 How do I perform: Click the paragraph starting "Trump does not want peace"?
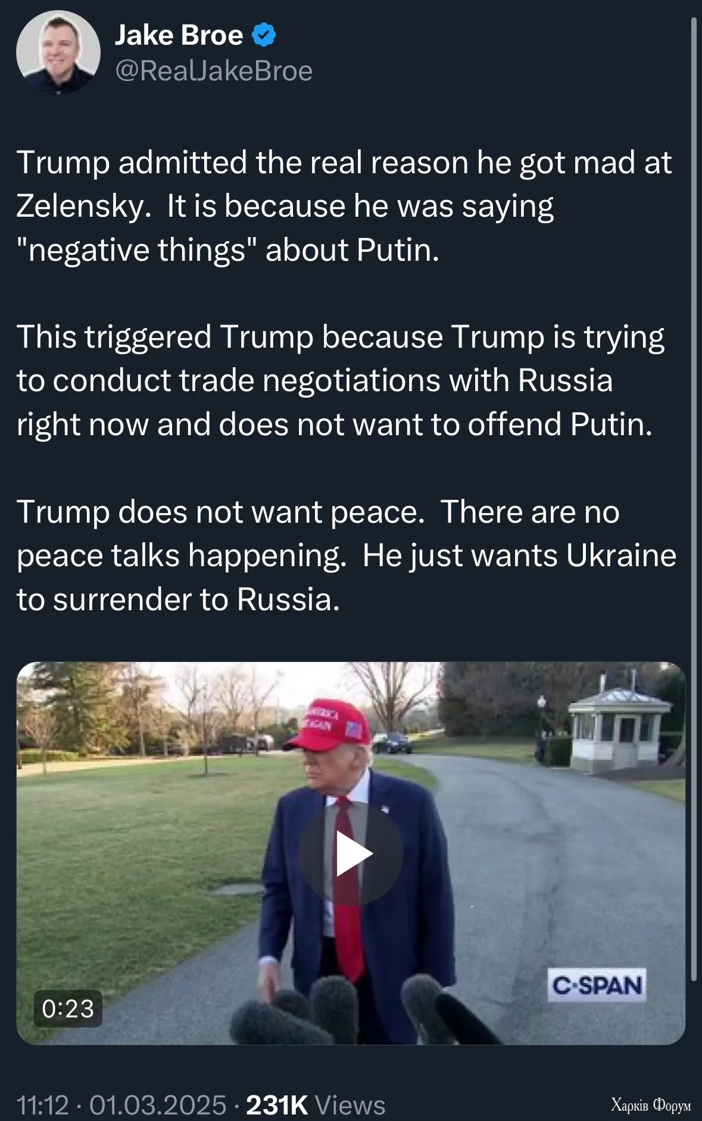tap(345, 555)
